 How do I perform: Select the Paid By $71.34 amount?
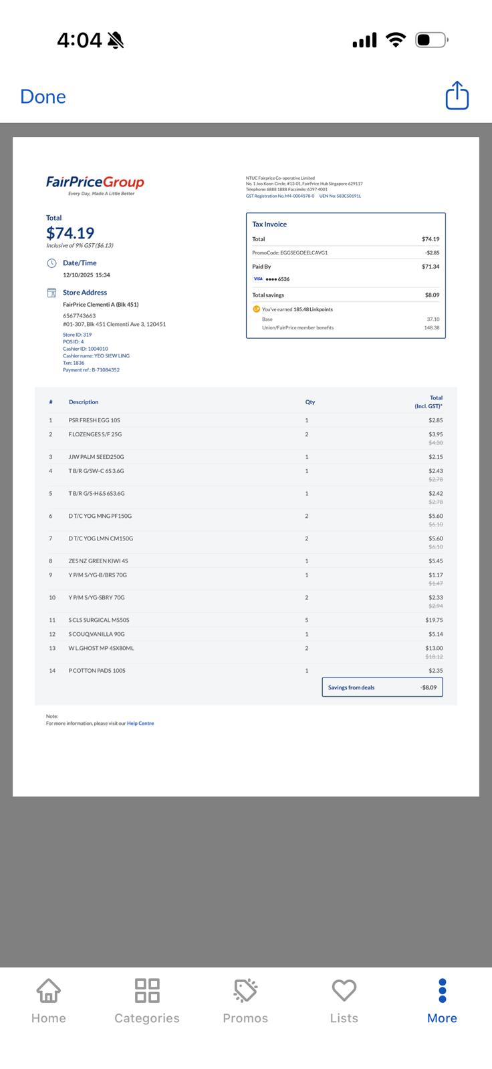coord(430,267)
